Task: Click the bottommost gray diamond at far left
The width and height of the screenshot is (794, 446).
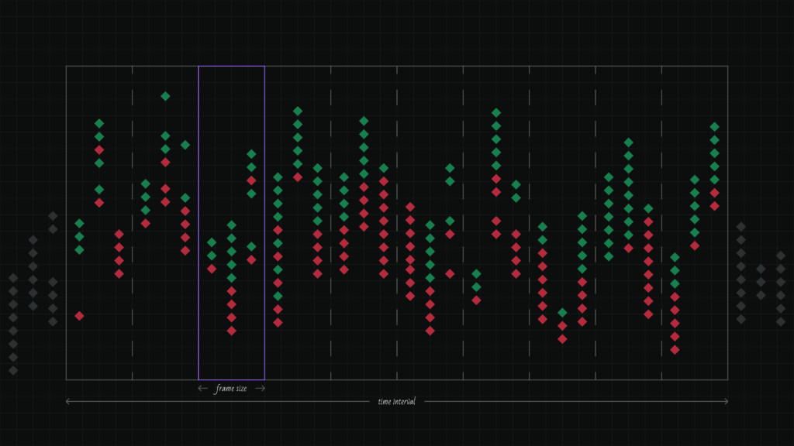Action: coord(13,370)
